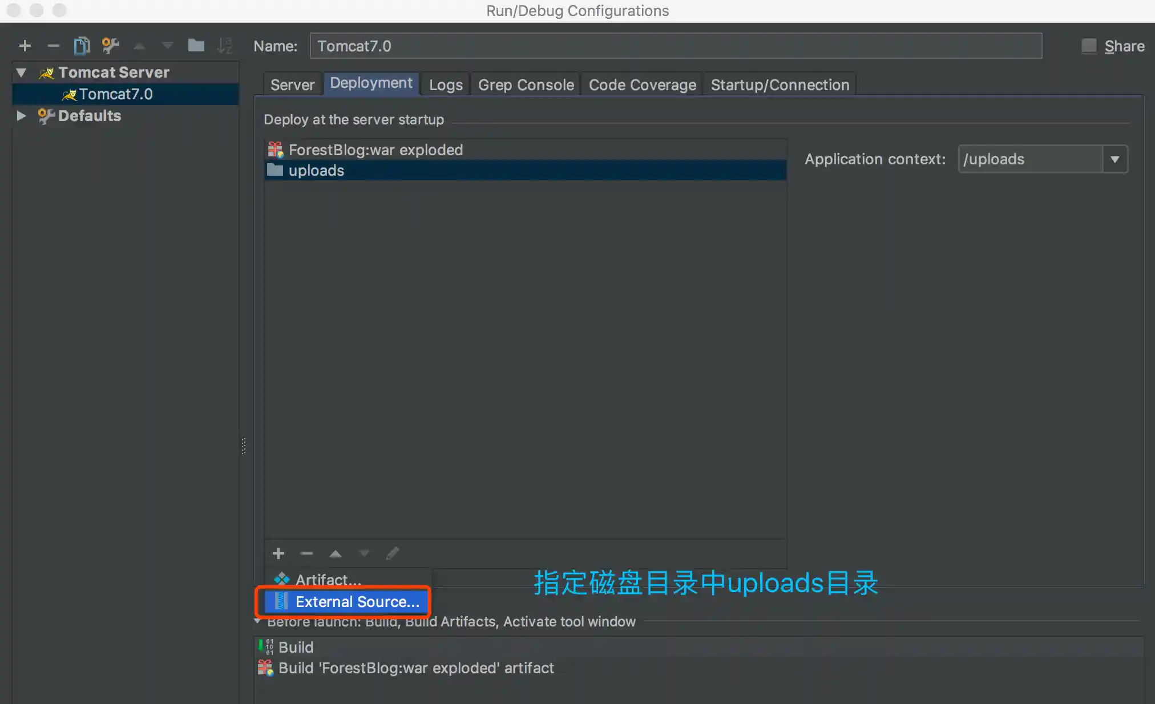Select ForestBlog:war exploded deployment entry
Screen dimensions: 1155x704
tap(375, 150)
